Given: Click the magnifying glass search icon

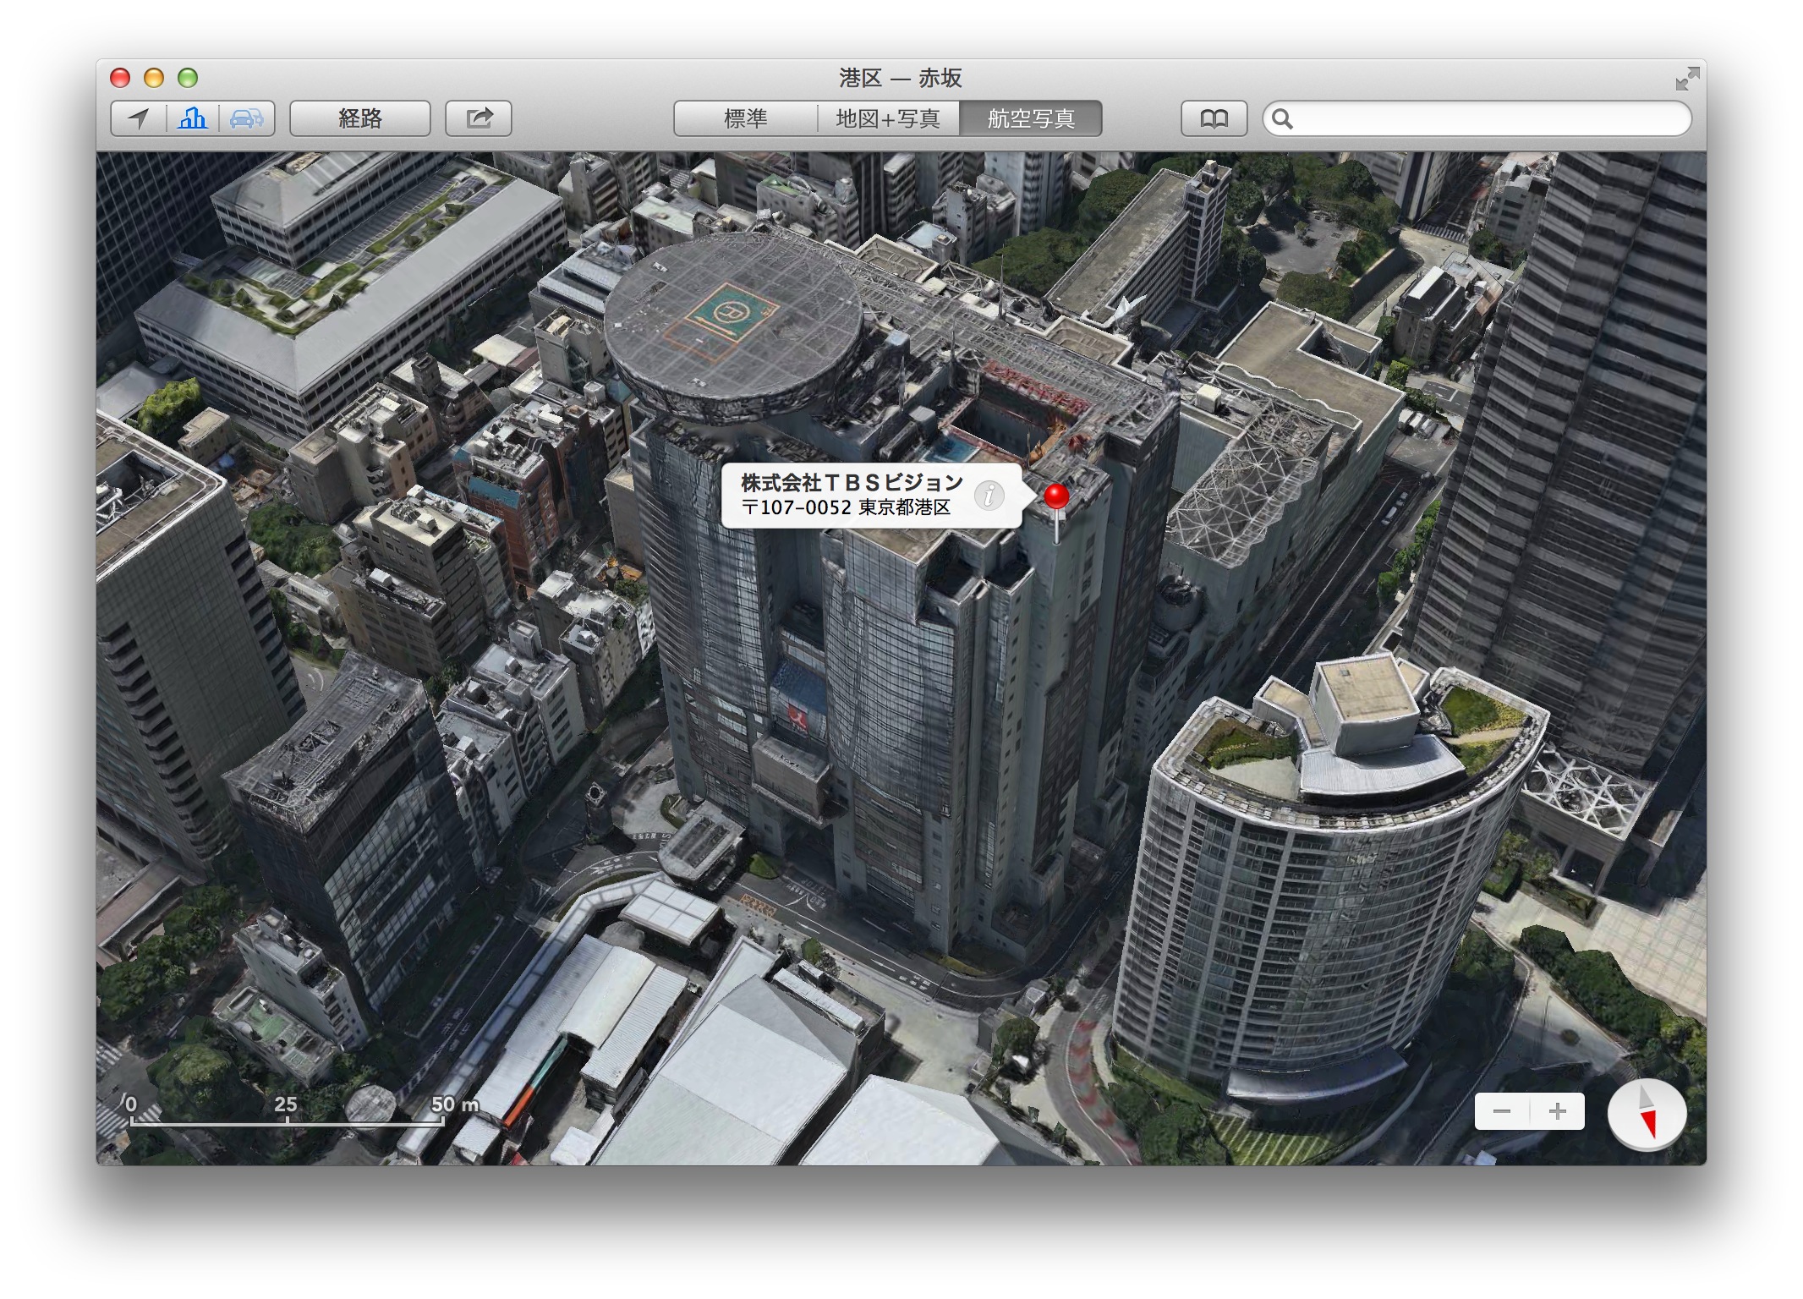Looking at the screenshot, I should point(1282,119).
